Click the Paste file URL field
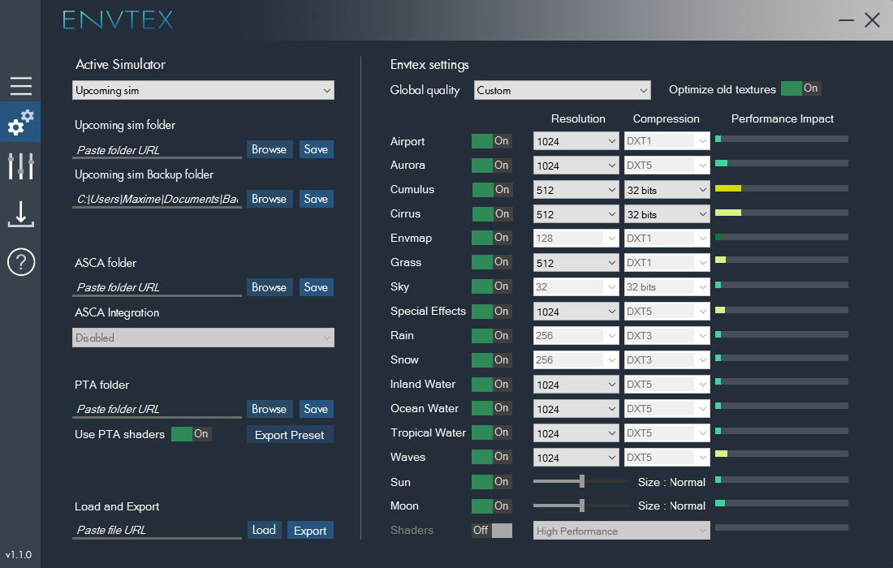Screen dimensions: 893x568 [156, 530]
